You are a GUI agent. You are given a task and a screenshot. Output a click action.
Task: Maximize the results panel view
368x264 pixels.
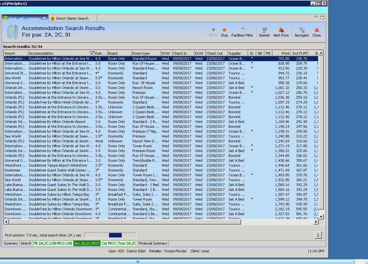322,17
